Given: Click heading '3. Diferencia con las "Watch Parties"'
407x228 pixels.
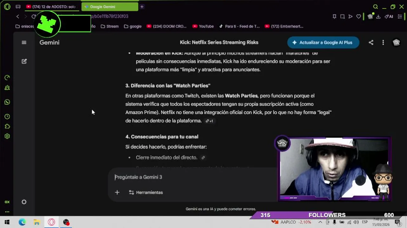Looking at the screenshot, I should click(x=168, y=85).
